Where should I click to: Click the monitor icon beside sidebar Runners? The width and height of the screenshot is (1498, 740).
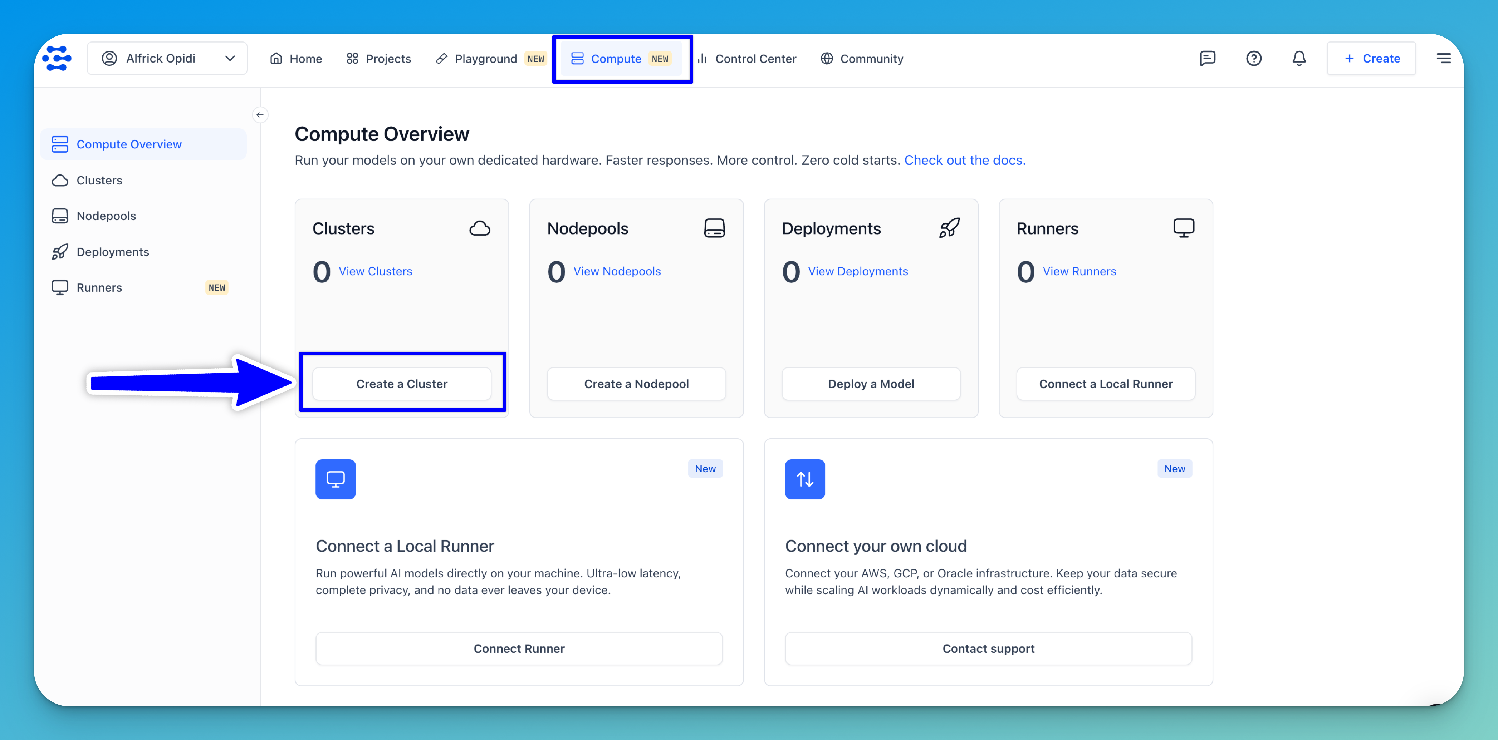60,288
